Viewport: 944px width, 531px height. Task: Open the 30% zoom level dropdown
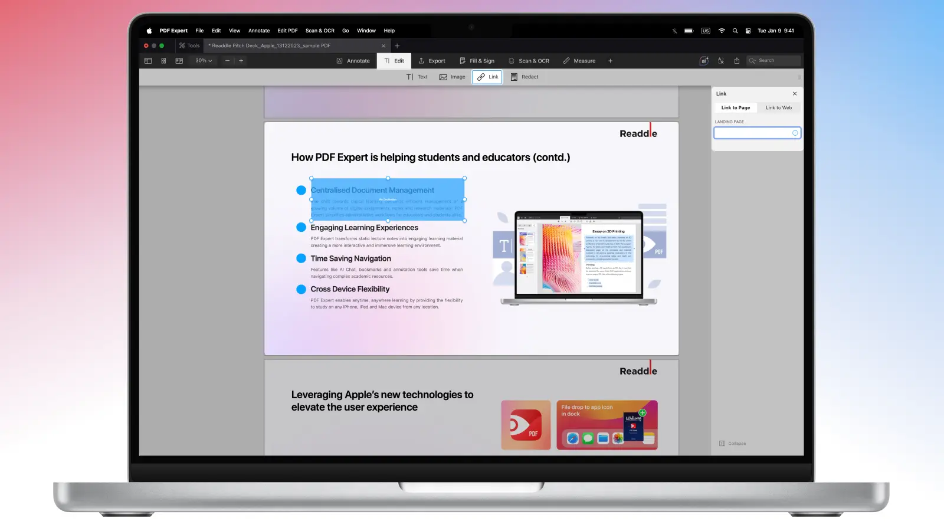coord(204,61)
